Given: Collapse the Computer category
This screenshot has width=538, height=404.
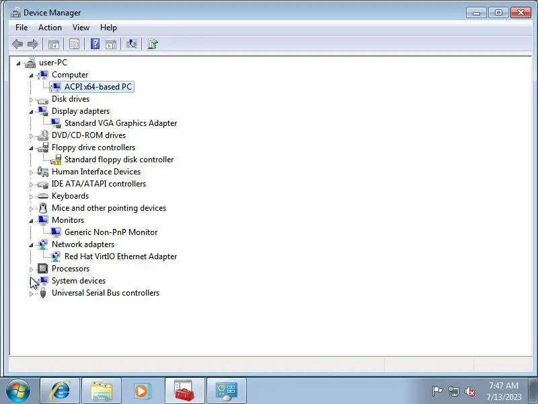Looking at the screenshot, I should [31, 75].
